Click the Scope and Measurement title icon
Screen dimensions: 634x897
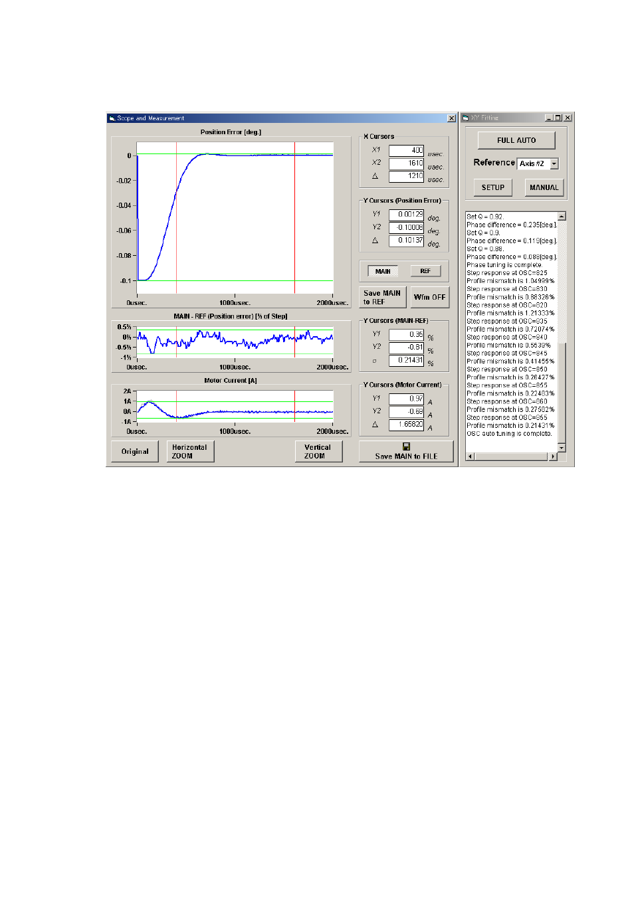click(x=112, y=118)
